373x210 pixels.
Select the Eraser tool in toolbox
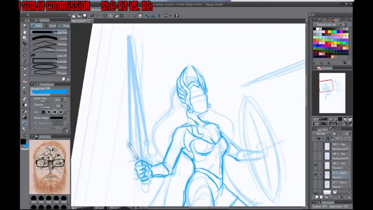(25, 99)
